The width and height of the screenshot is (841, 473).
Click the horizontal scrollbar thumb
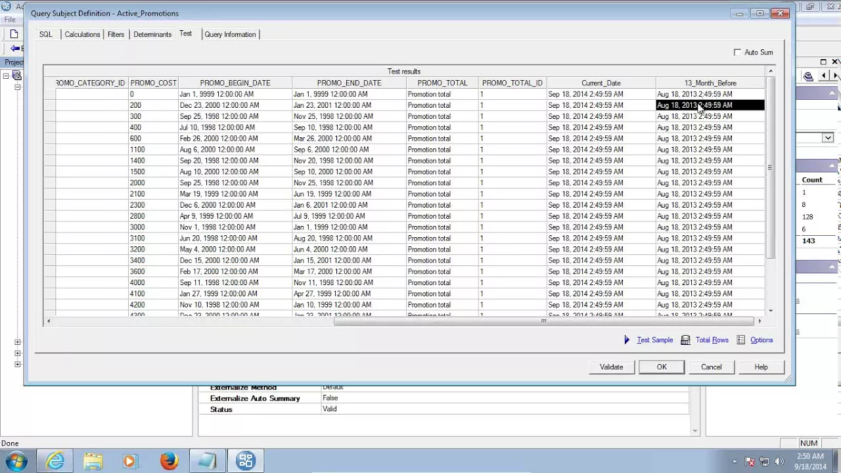[544, 321]
